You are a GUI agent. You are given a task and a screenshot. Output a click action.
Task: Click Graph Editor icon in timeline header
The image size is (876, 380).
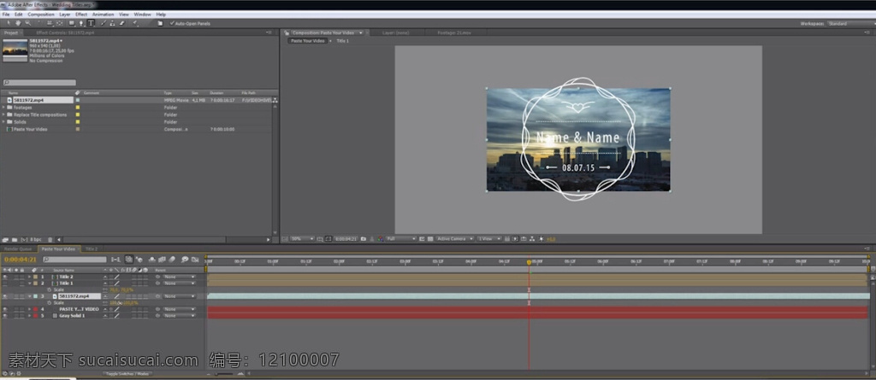195,259
